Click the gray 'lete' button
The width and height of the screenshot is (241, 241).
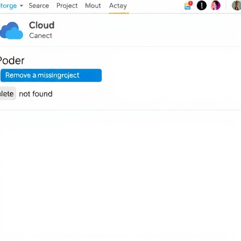tap(8, 94)
